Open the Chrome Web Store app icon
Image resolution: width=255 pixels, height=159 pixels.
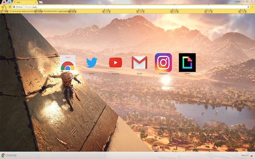(68, 63)
